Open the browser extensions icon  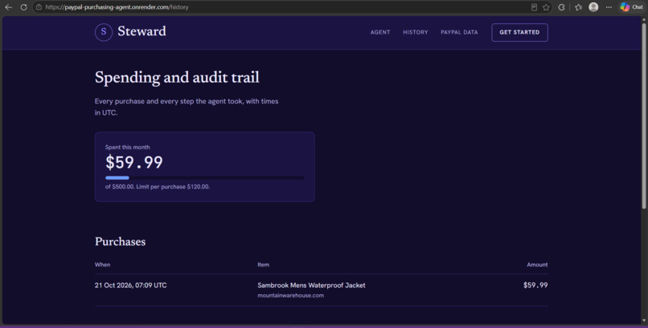561,7
